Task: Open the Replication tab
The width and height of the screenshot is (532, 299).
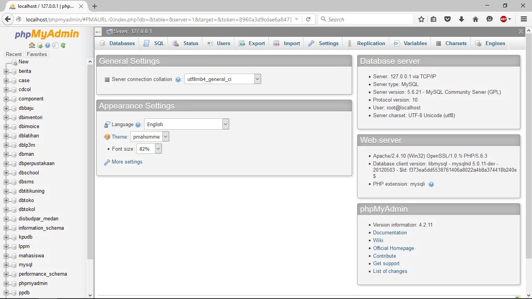Action: 366,43
